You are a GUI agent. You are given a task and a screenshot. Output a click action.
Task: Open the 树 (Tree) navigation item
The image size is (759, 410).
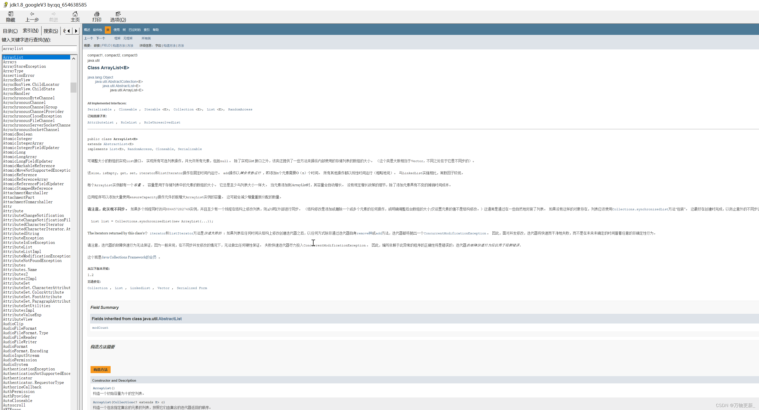pos(124,30)
